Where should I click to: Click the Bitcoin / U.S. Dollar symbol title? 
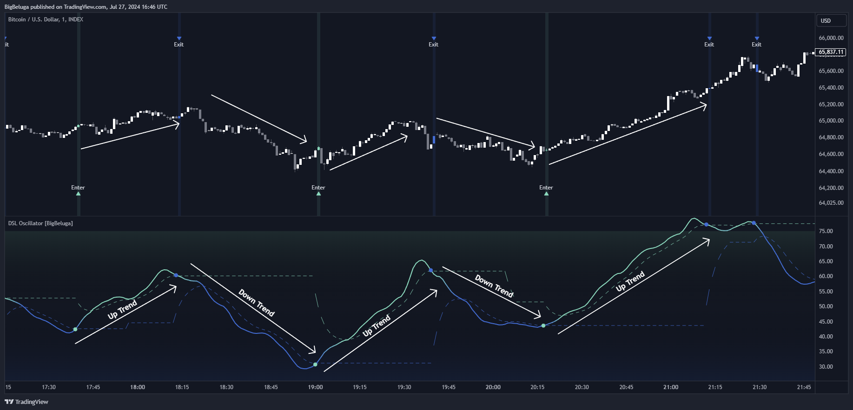(x=46, y=20)
